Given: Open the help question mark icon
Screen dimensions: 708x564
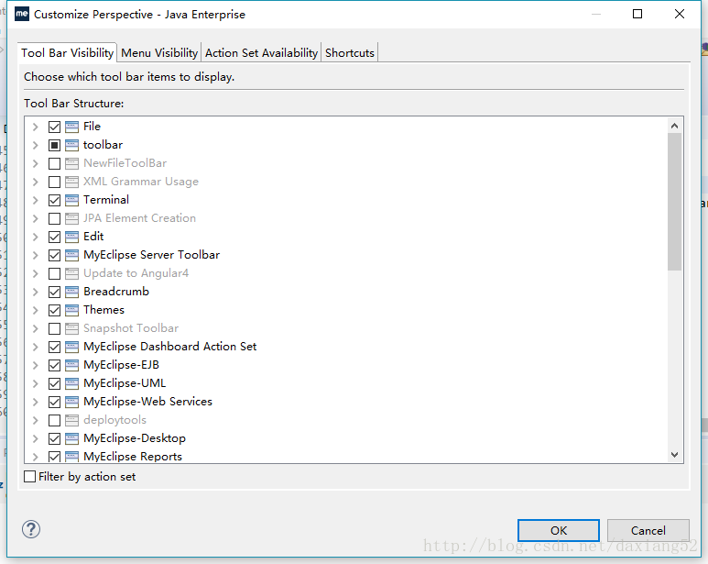Looking at the screenshot, I should tap(31, 529).
